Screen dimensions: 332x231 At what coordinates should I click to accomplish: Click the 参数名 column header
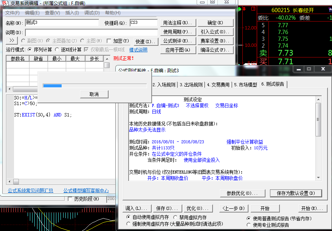coord(17,59)
